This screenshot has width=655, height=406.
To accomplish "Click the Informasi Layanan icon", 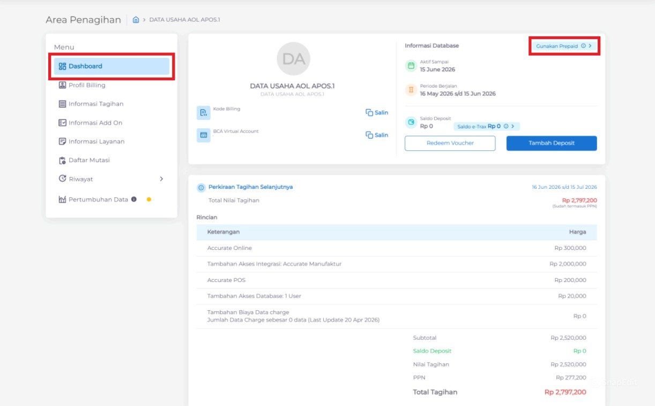I will pyautogui.click(x=62, y=141).
